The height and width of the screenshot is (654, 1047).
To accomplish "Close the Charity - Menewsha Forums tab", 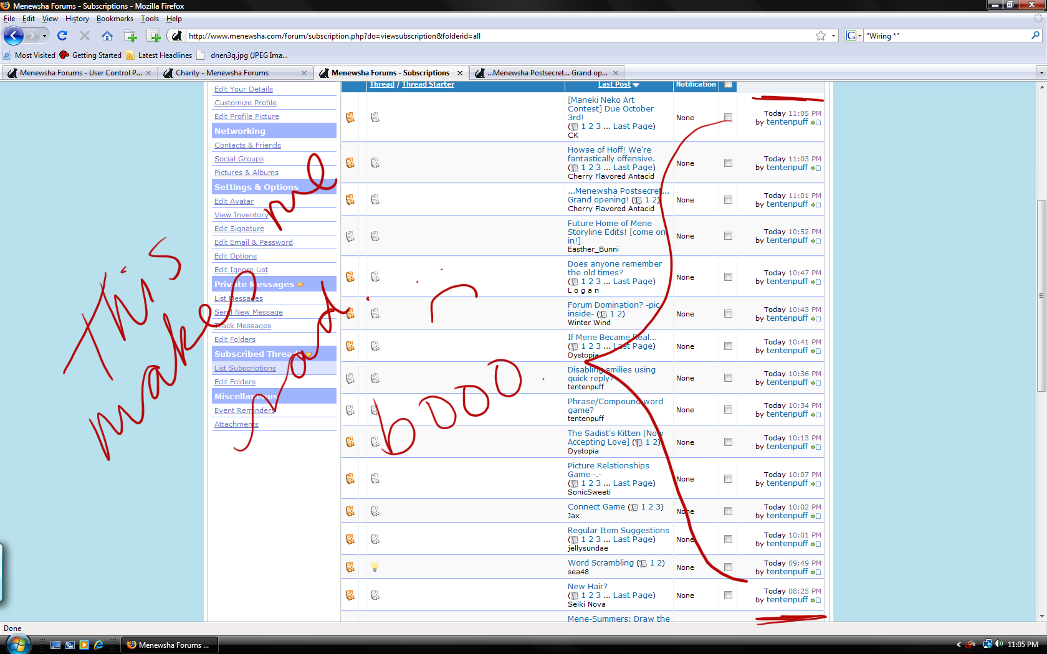I will (304, 73).
